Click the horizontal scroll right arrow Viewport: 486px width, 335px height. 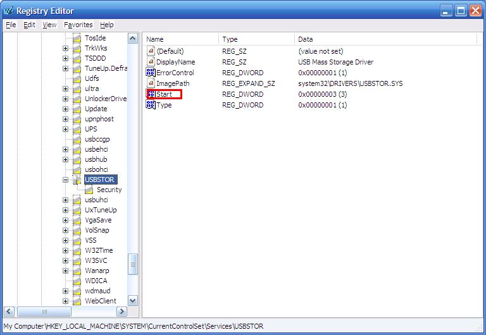coord(121,312)
